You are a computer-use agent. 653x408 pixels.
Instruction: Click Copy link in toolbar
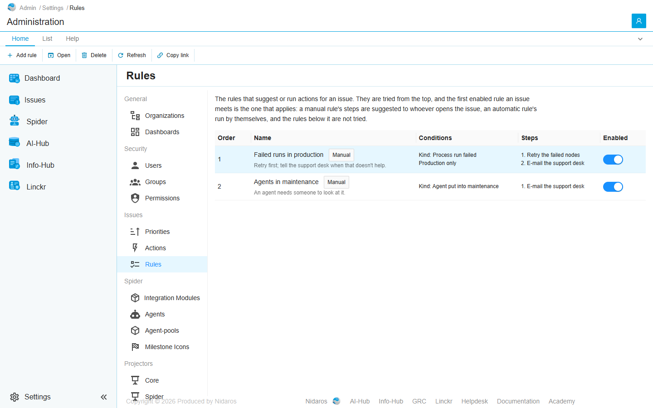click(173, 55)
